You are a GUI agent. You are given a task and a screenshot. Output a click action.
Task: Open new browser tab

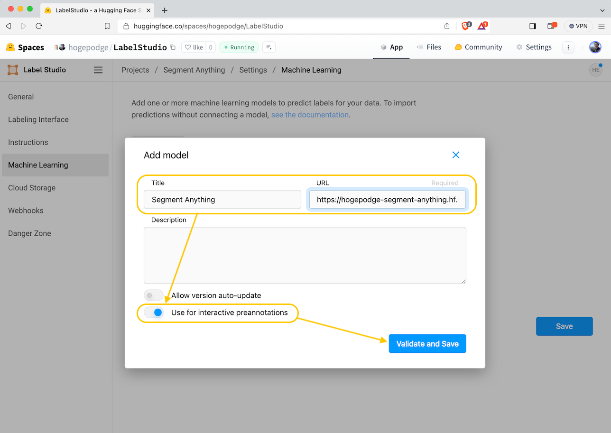pyautogui.click(x=165, y=10)
